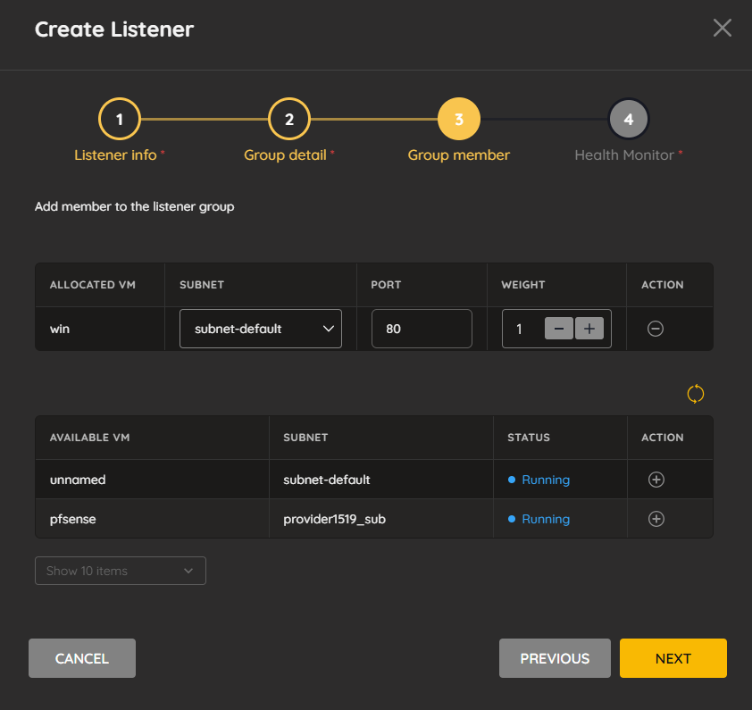Image resolution: width=752 pixels, height=710 pixels.
Task: Proceed with the NEXT button
Action: 673,658
